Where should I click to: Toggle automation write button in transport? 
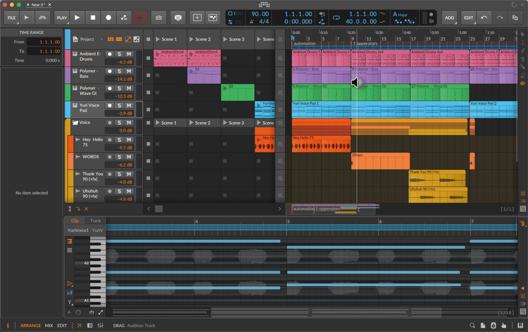(124, 18)
